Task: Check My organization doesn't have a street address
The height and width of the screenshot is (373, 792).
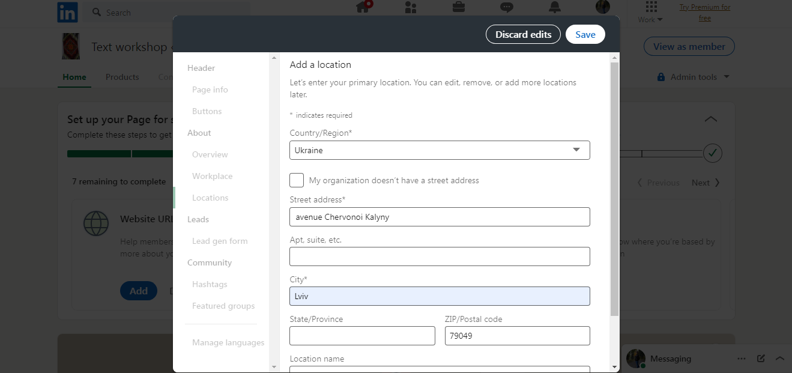Action: (x=297, y=180)
